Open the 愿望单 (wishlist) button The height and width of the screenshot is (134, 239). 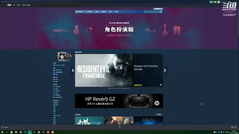(158, 9)
